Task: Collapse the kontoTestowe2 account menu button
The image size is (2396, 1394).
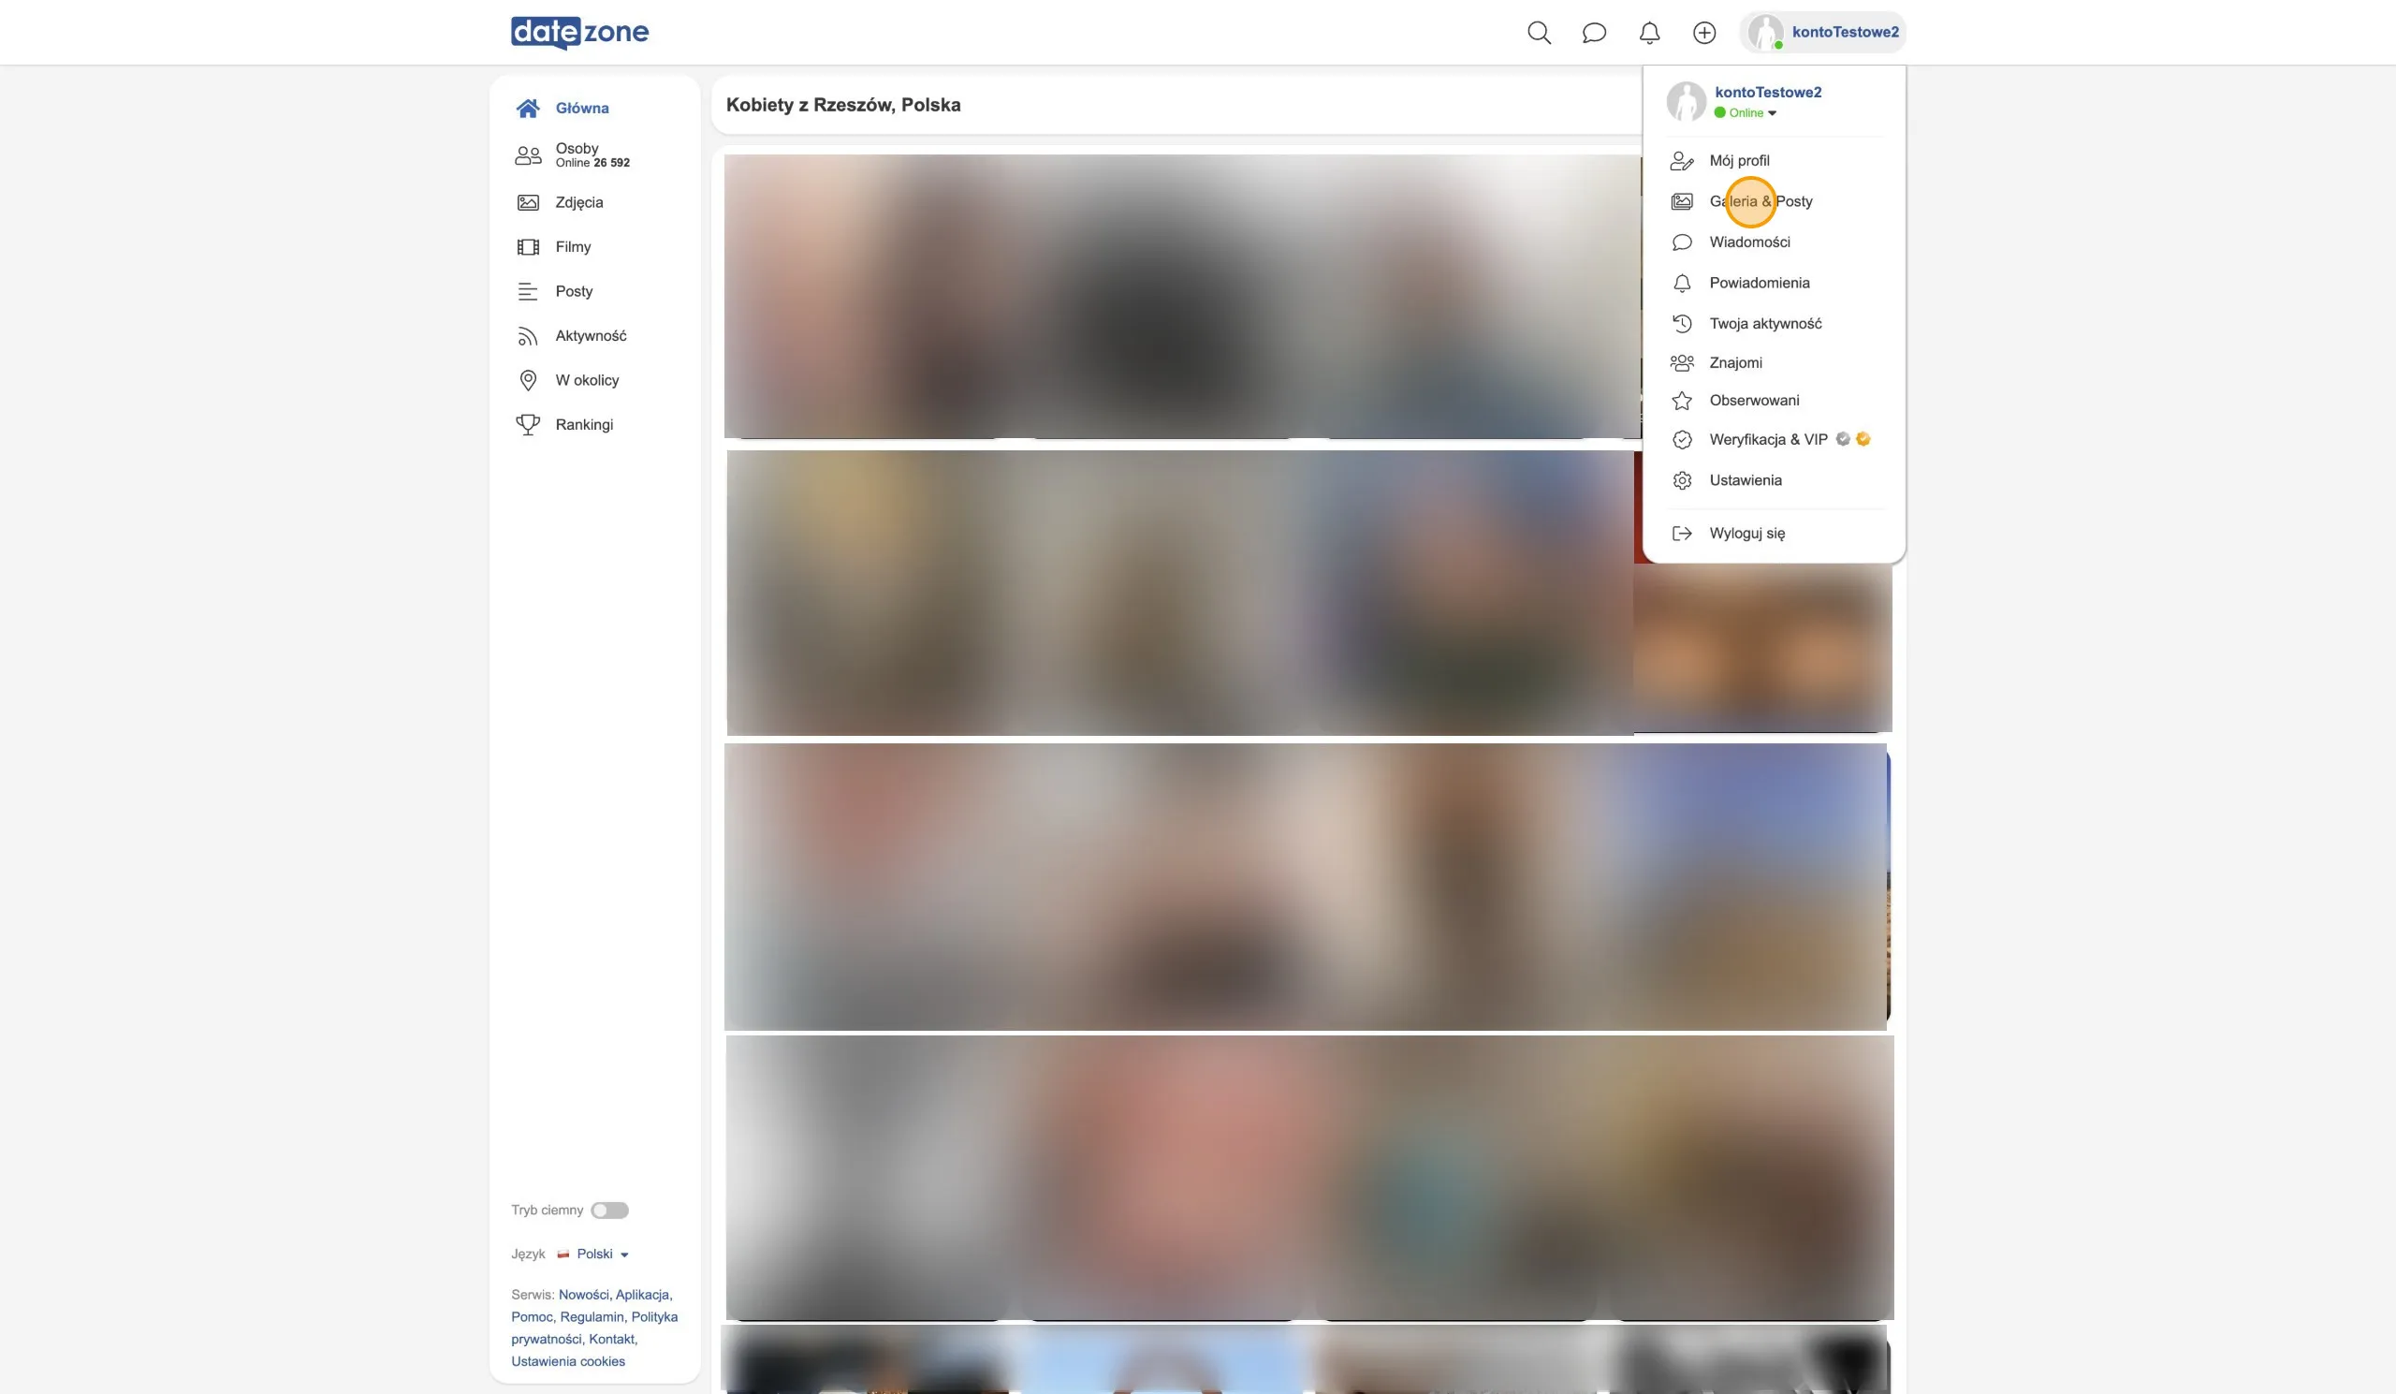Action: coord(1822,33)
